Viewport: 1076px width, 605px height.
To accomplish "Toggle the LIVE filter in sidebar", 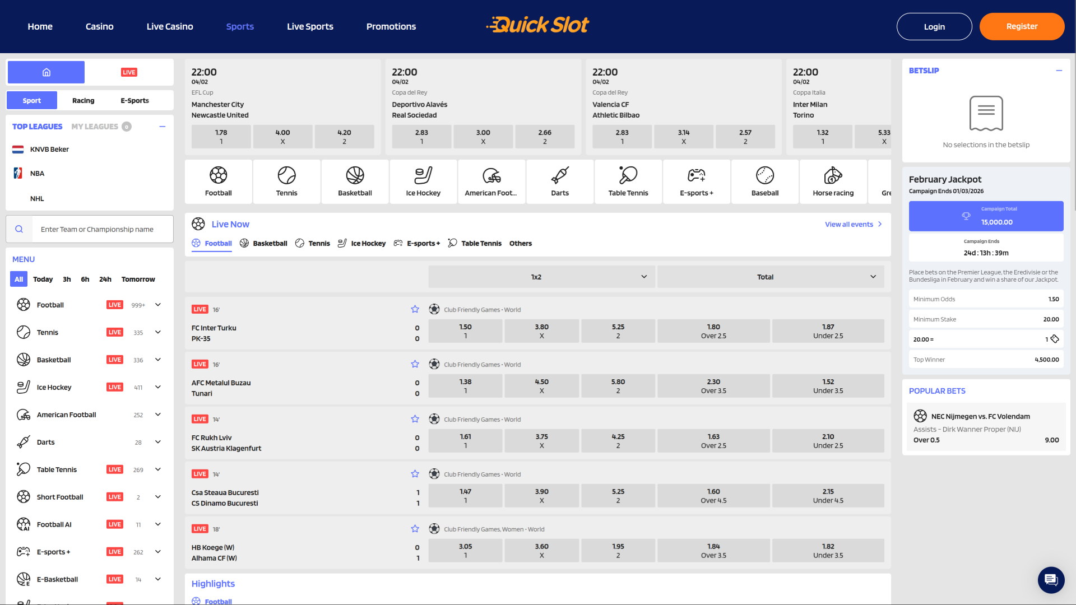I will coord(129,72).
